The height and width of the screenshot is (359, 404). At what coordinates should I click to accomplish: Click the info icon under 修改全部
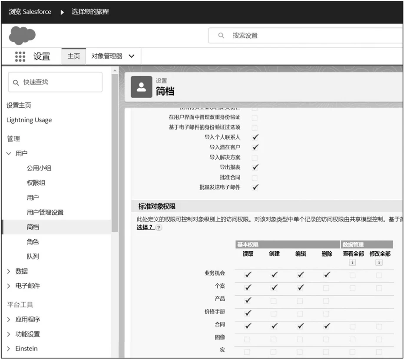point(379,263)
